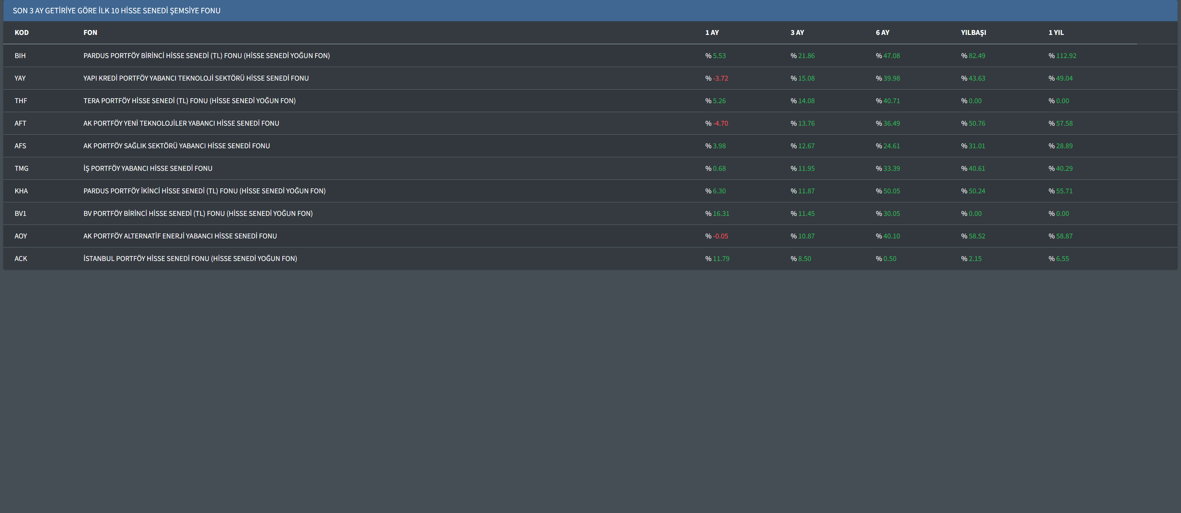Click the 1 YIL column header
Screen dimensions: 1181x513
tap(1056, 32)
